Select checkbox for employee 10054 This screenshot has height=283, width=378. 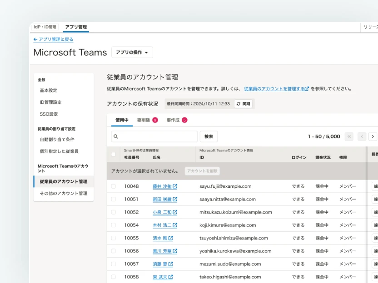(114, 225)
